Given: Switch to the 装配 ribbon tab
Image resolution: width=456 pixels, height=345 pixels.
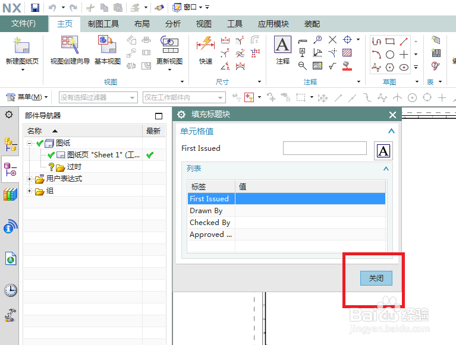Looking at the screenshot, I should pos(312,24).
